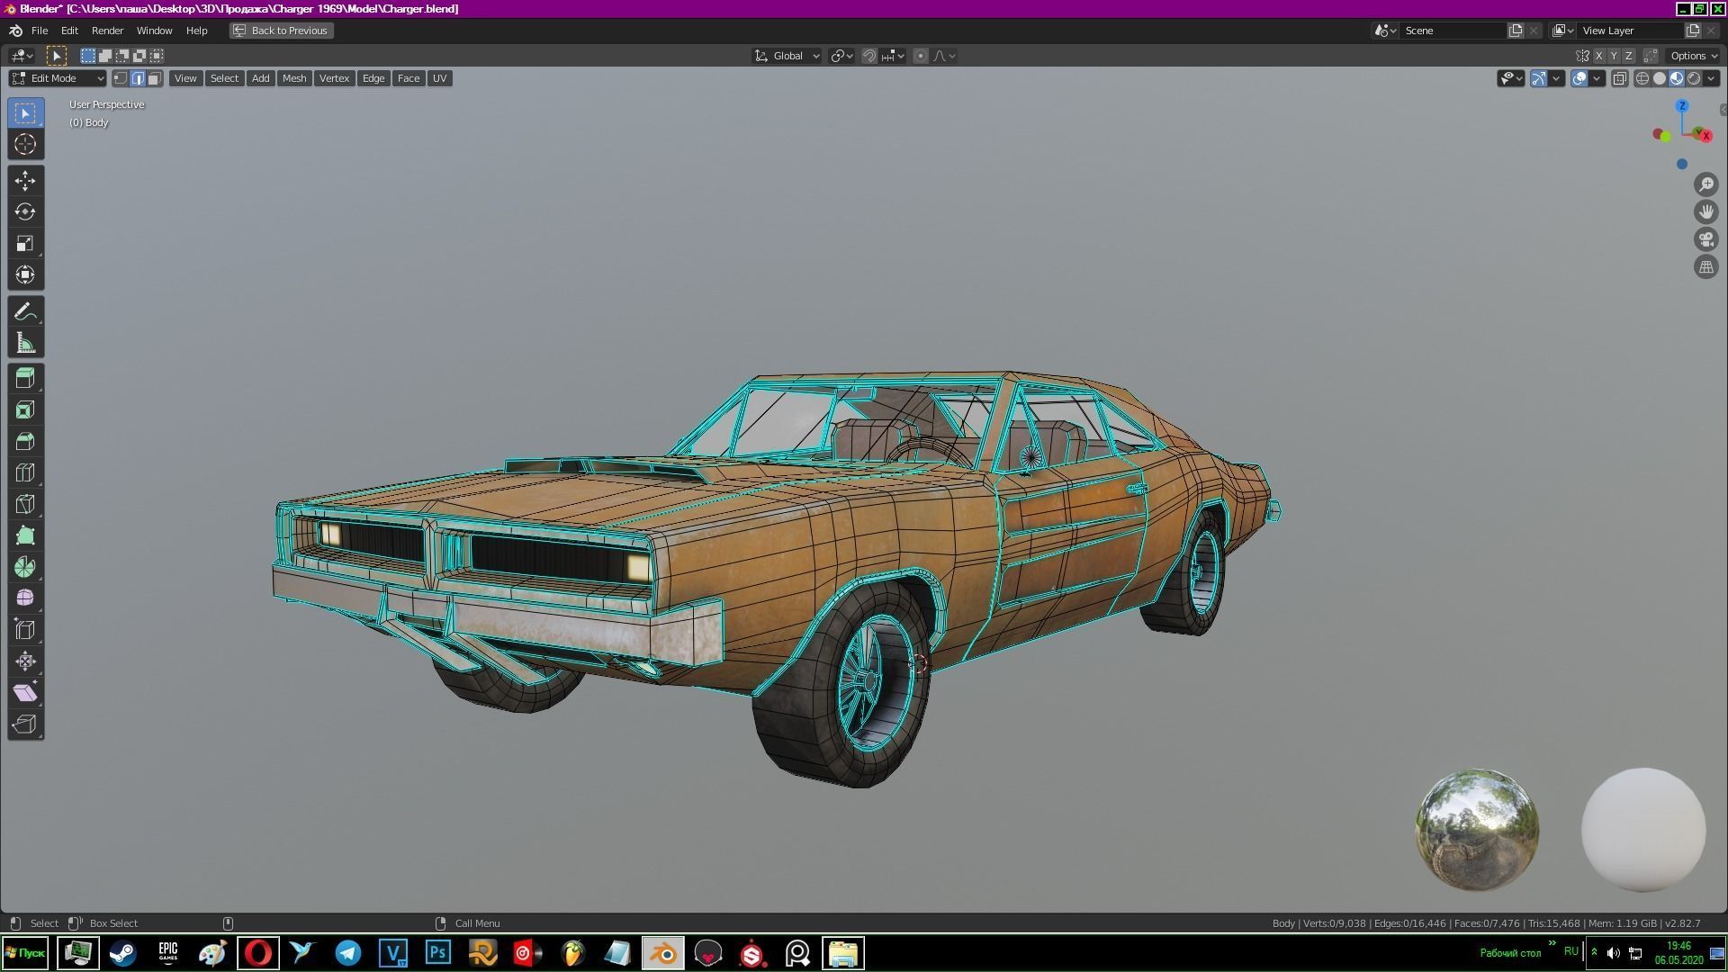1728x972 pixels.
Task: Open the proportional falloff dropdown
Action: pos(944,56)
